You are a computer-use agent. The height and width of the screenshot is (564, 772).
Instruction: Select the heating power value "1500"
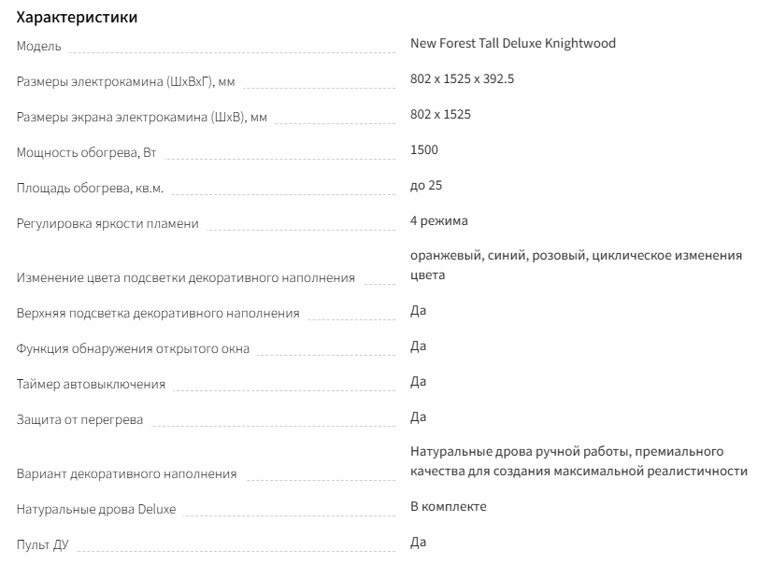[x=424, y=149]
